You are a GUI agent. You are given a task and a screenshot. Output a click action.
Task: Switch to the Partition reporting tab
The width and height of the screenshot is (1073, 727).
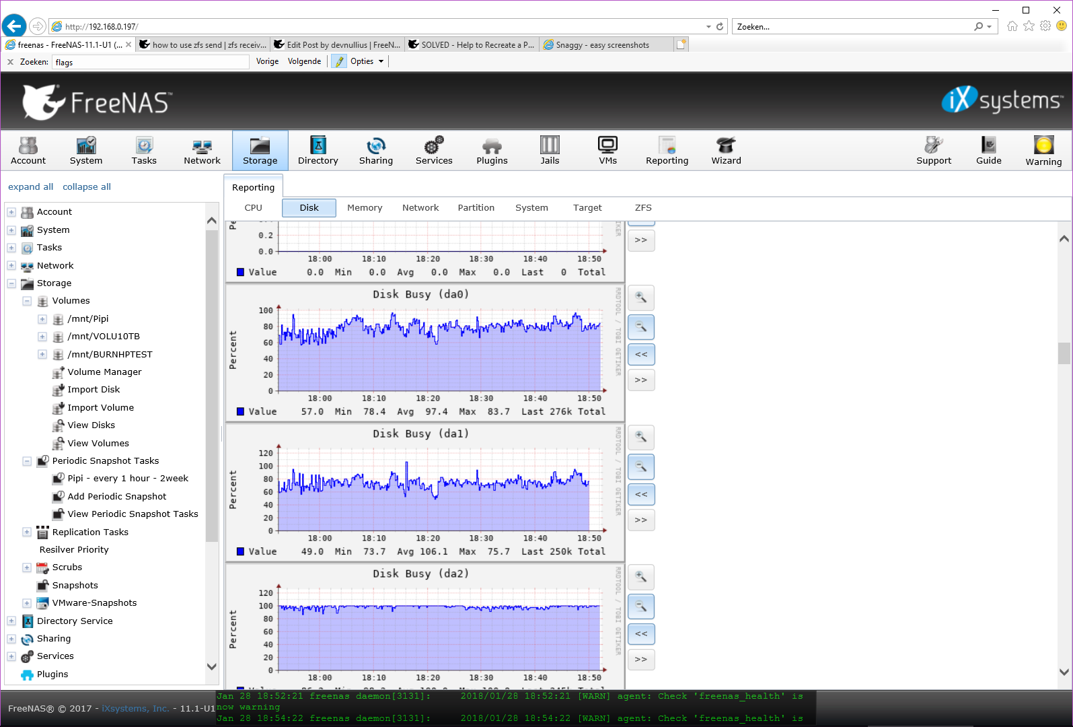point(476,208)
